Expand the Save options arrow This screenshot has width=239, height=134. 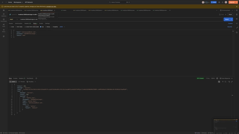click(226, 15)
